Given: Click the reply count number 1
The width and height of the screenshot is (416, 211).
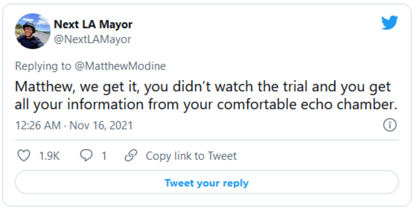Looking at the screenshot, I should point(104,156).
